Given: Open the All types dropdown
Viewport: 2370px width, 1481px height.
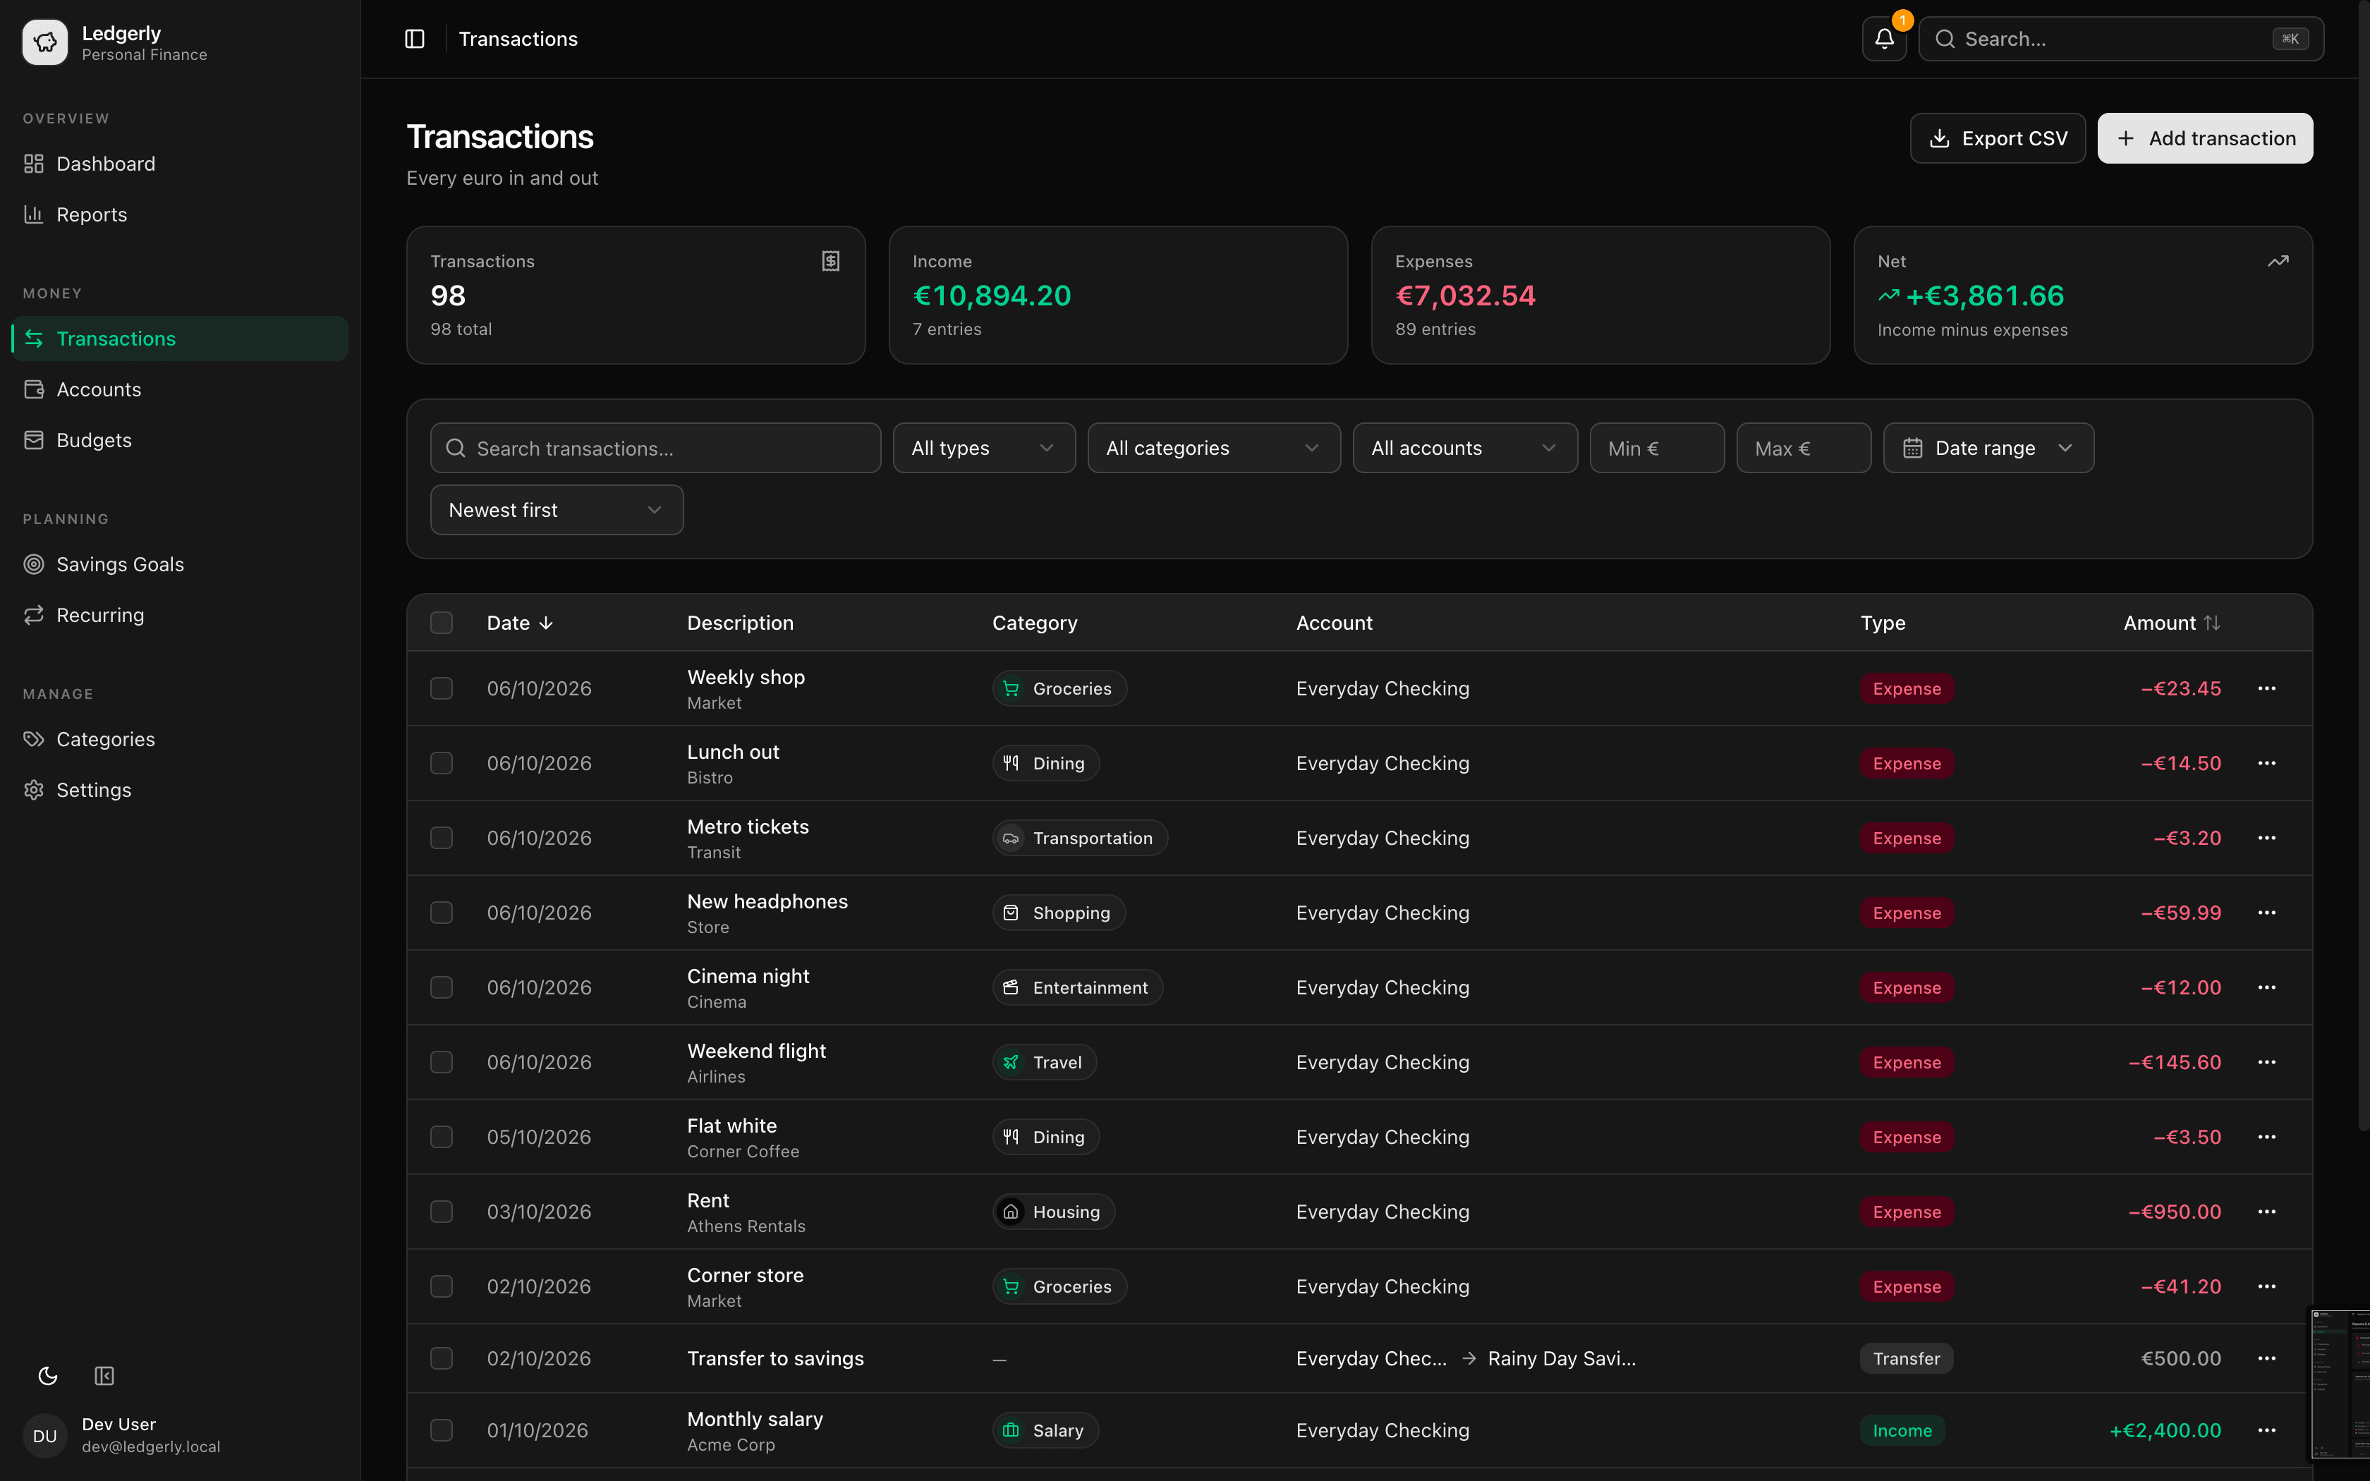Looking at the screenshot, I should tap(983, 448).
